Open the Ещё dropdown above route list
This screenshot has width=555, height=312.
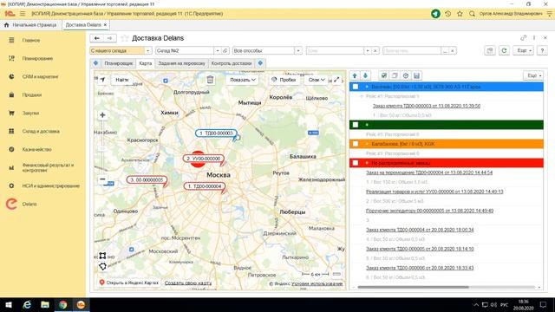pos(533,75)
